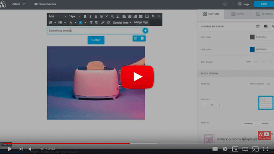274x154 pixels.
Task: Apply strikethrough formatting
Action: pos(101,16)
